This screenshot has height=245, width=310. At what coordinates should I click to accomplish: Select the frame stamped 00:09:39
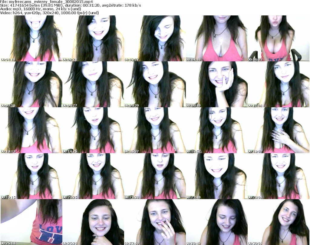coord(155,84)
